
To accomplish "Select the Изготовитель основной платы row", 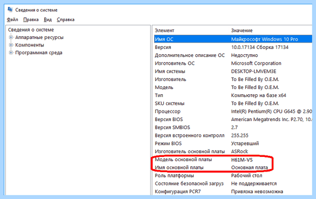I will pyautogui.click(x=233, y=152).
